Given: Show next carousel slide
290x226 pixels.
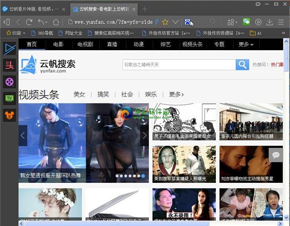Looking at the screenshot, I should click(x=144, y=136).
